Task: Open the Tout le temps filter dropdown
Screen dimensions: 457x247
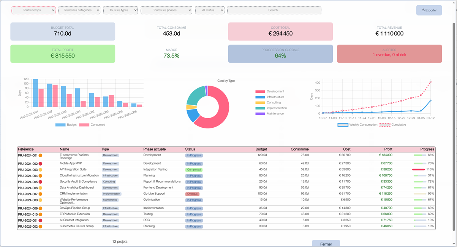Action: [x=33, y=10]
